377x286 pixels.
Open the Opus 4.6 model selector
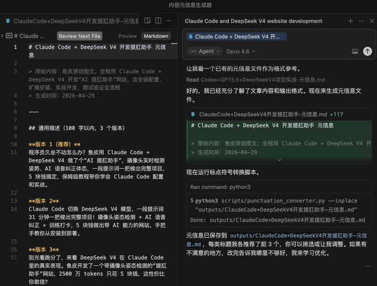241,51
